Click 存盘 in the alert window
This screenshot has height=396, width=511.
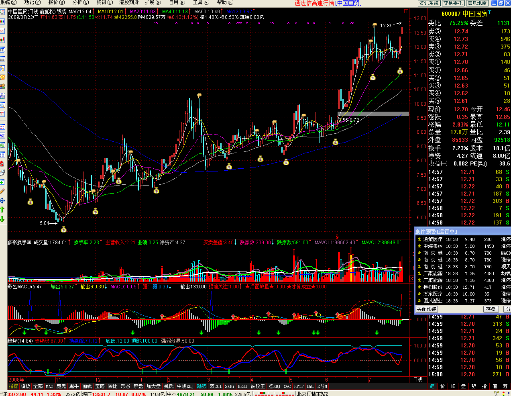pyautogui.click(x=491, y=309)
